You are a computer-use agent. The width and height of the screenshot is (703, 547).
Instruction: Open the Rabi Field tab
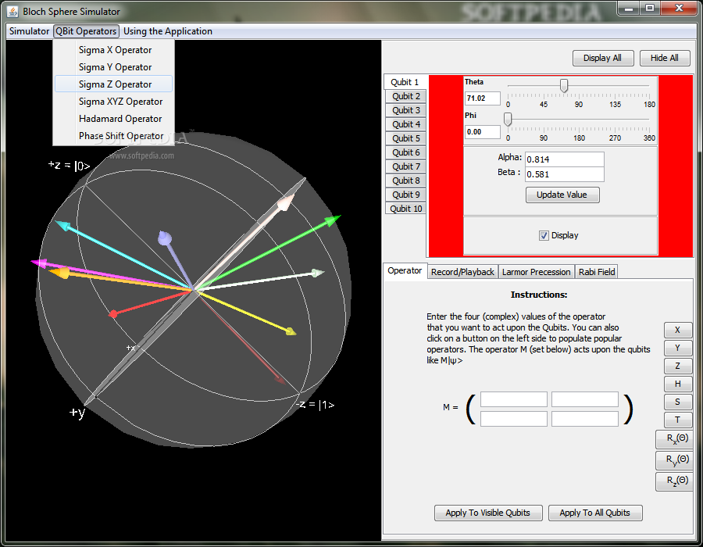click(596, 272)
